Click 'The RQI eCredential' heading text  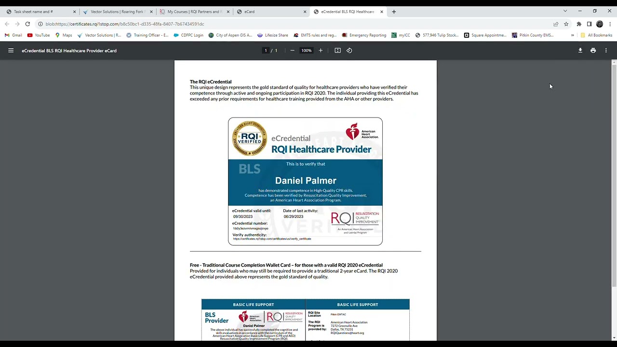(x=211, y=82)
